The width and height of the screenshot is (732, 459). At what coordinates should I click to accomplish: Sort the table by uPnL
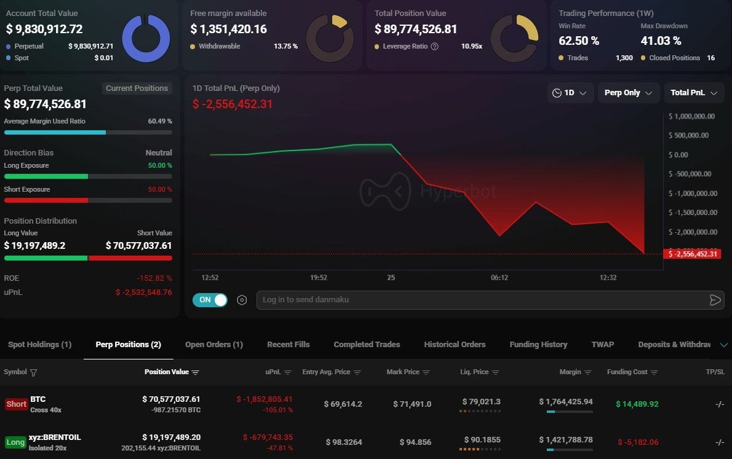tap(287, 372)
